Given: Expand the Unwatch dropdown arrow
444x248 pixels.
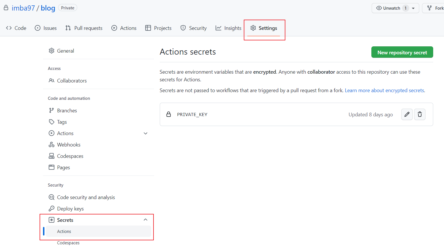Looking at the screenshot, I should 413,8.
